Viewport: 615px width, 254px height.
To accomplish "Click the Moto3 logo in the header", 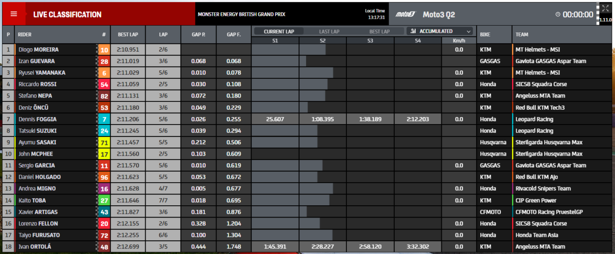I will (405, 15).
